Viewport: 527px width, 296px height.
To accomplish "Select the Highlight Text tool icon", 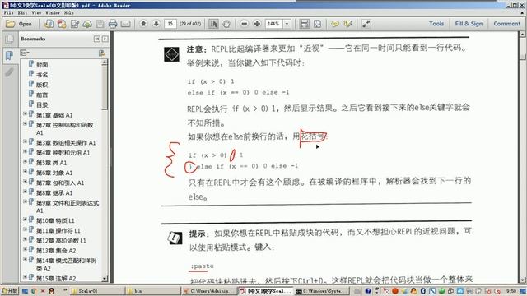I will (347, 24).
